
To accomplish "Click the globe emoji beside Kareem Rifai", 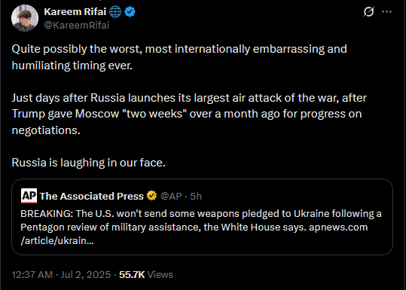I will pyautogui.click(x=115, y=12).
